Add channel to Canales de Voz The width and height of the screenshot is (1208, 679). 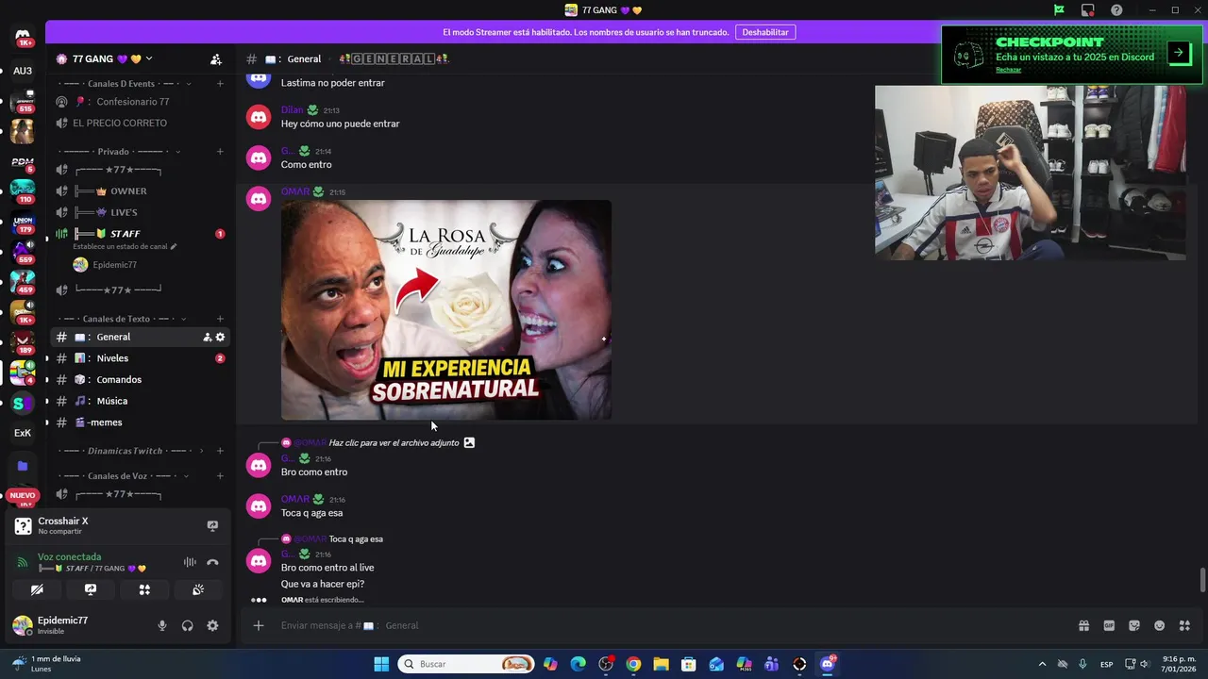pos(220,476)
